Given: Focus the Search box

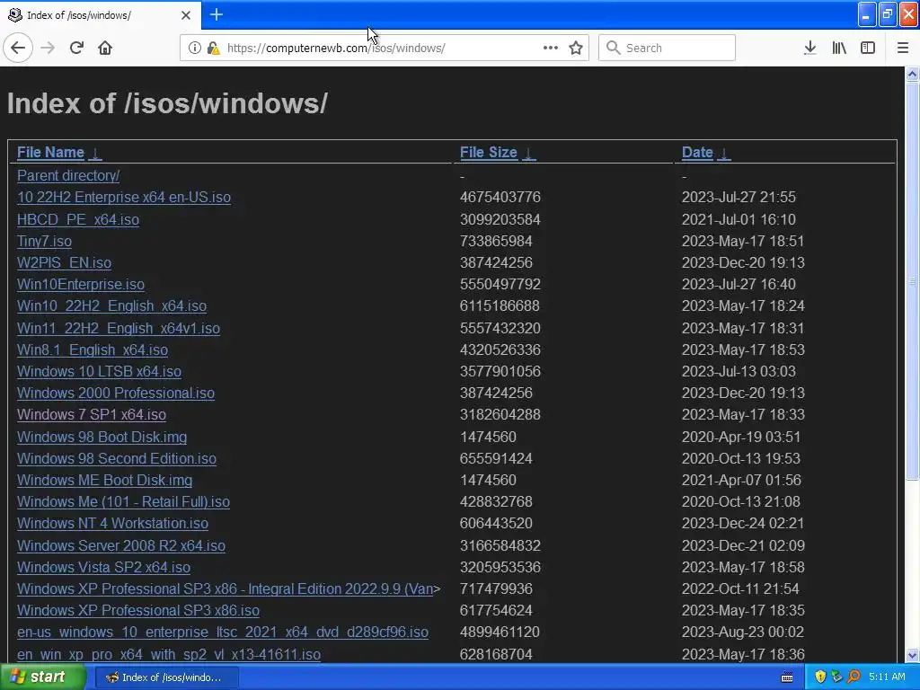Looking at the screenshot, I should pos(667,48).
